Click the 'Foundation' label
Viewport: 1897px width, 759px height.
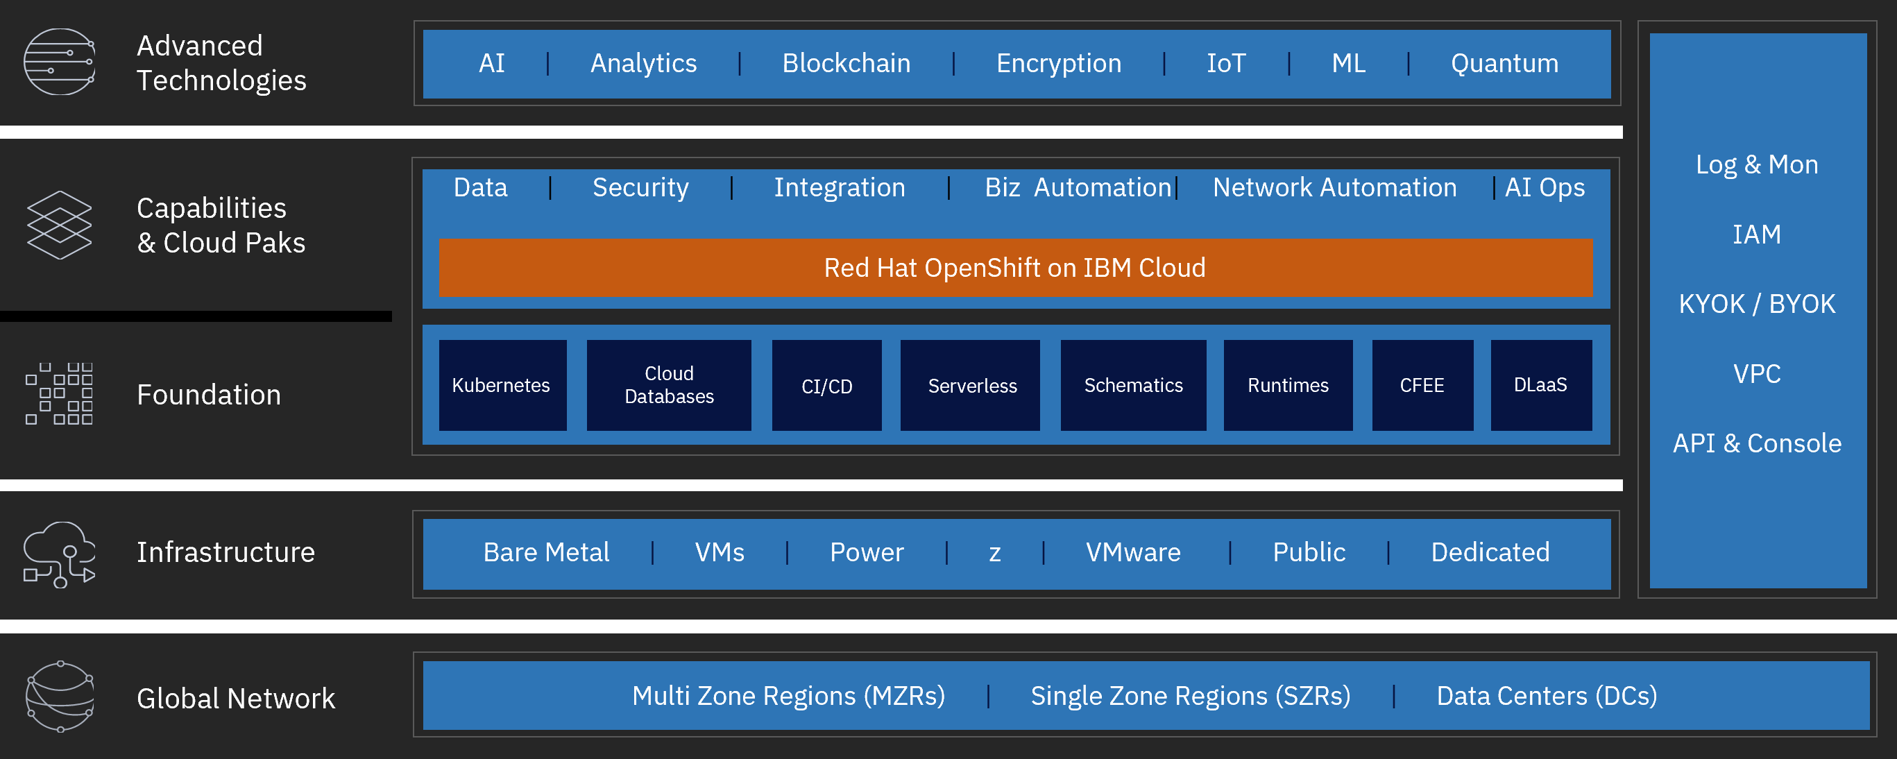209,395
